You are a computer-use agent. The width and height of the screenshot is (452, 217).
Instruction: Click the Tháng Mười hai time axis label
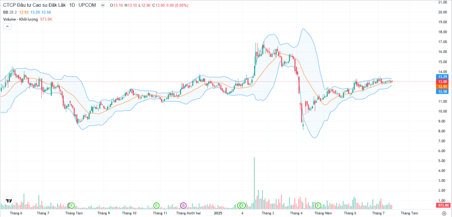click(188, 213)
